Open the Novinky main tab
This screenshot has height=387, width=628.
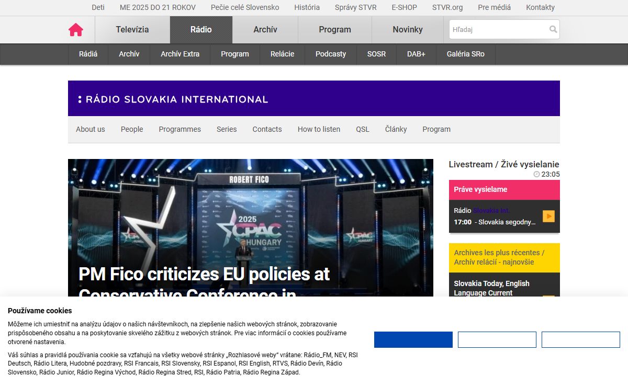(408, 30)
